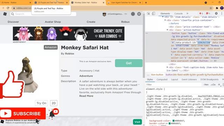Click the issues count badge showing 1
The width and height of the screenshot is (224, 126).
coord(208,13)
